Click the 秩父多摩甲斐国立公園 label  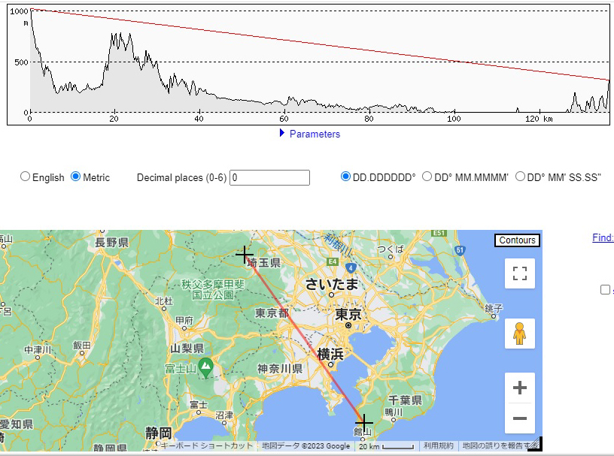point(213,290)
